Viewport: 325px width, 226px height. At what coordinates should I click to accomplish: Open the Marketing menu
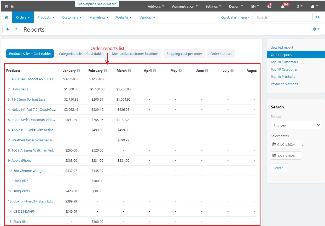(x=99, y=18)
